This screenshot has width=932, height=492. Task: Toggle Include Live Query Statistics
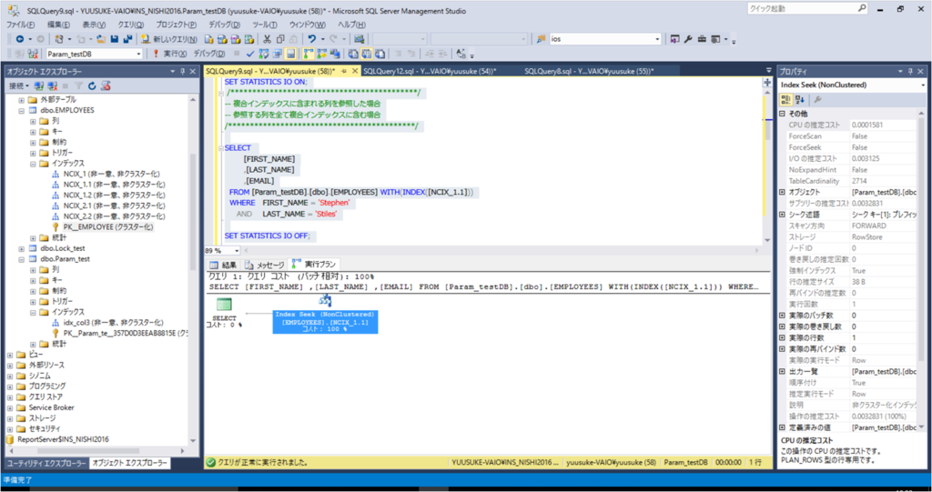click(x=321, y=54)
